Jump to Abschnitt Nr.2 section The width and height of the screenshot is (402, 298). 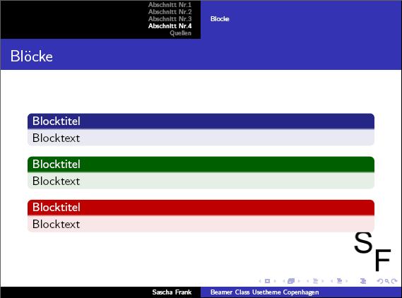(x=170, y=12)
